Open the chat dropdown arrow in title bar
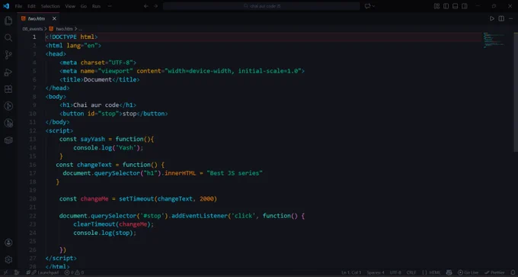Image resolution: width=518 pixels, height=277 pixels. click(x=373, y=6)
